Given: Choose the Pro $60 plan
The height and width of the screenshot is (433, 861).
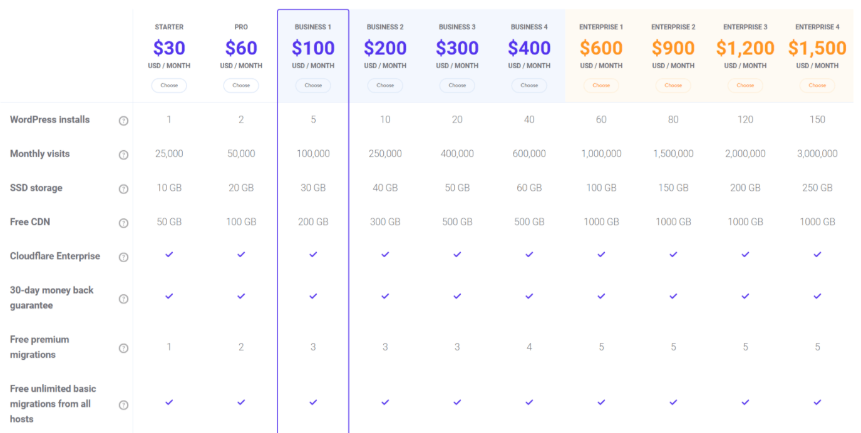Looking at the screenshot, I should [x=241, y=85].
